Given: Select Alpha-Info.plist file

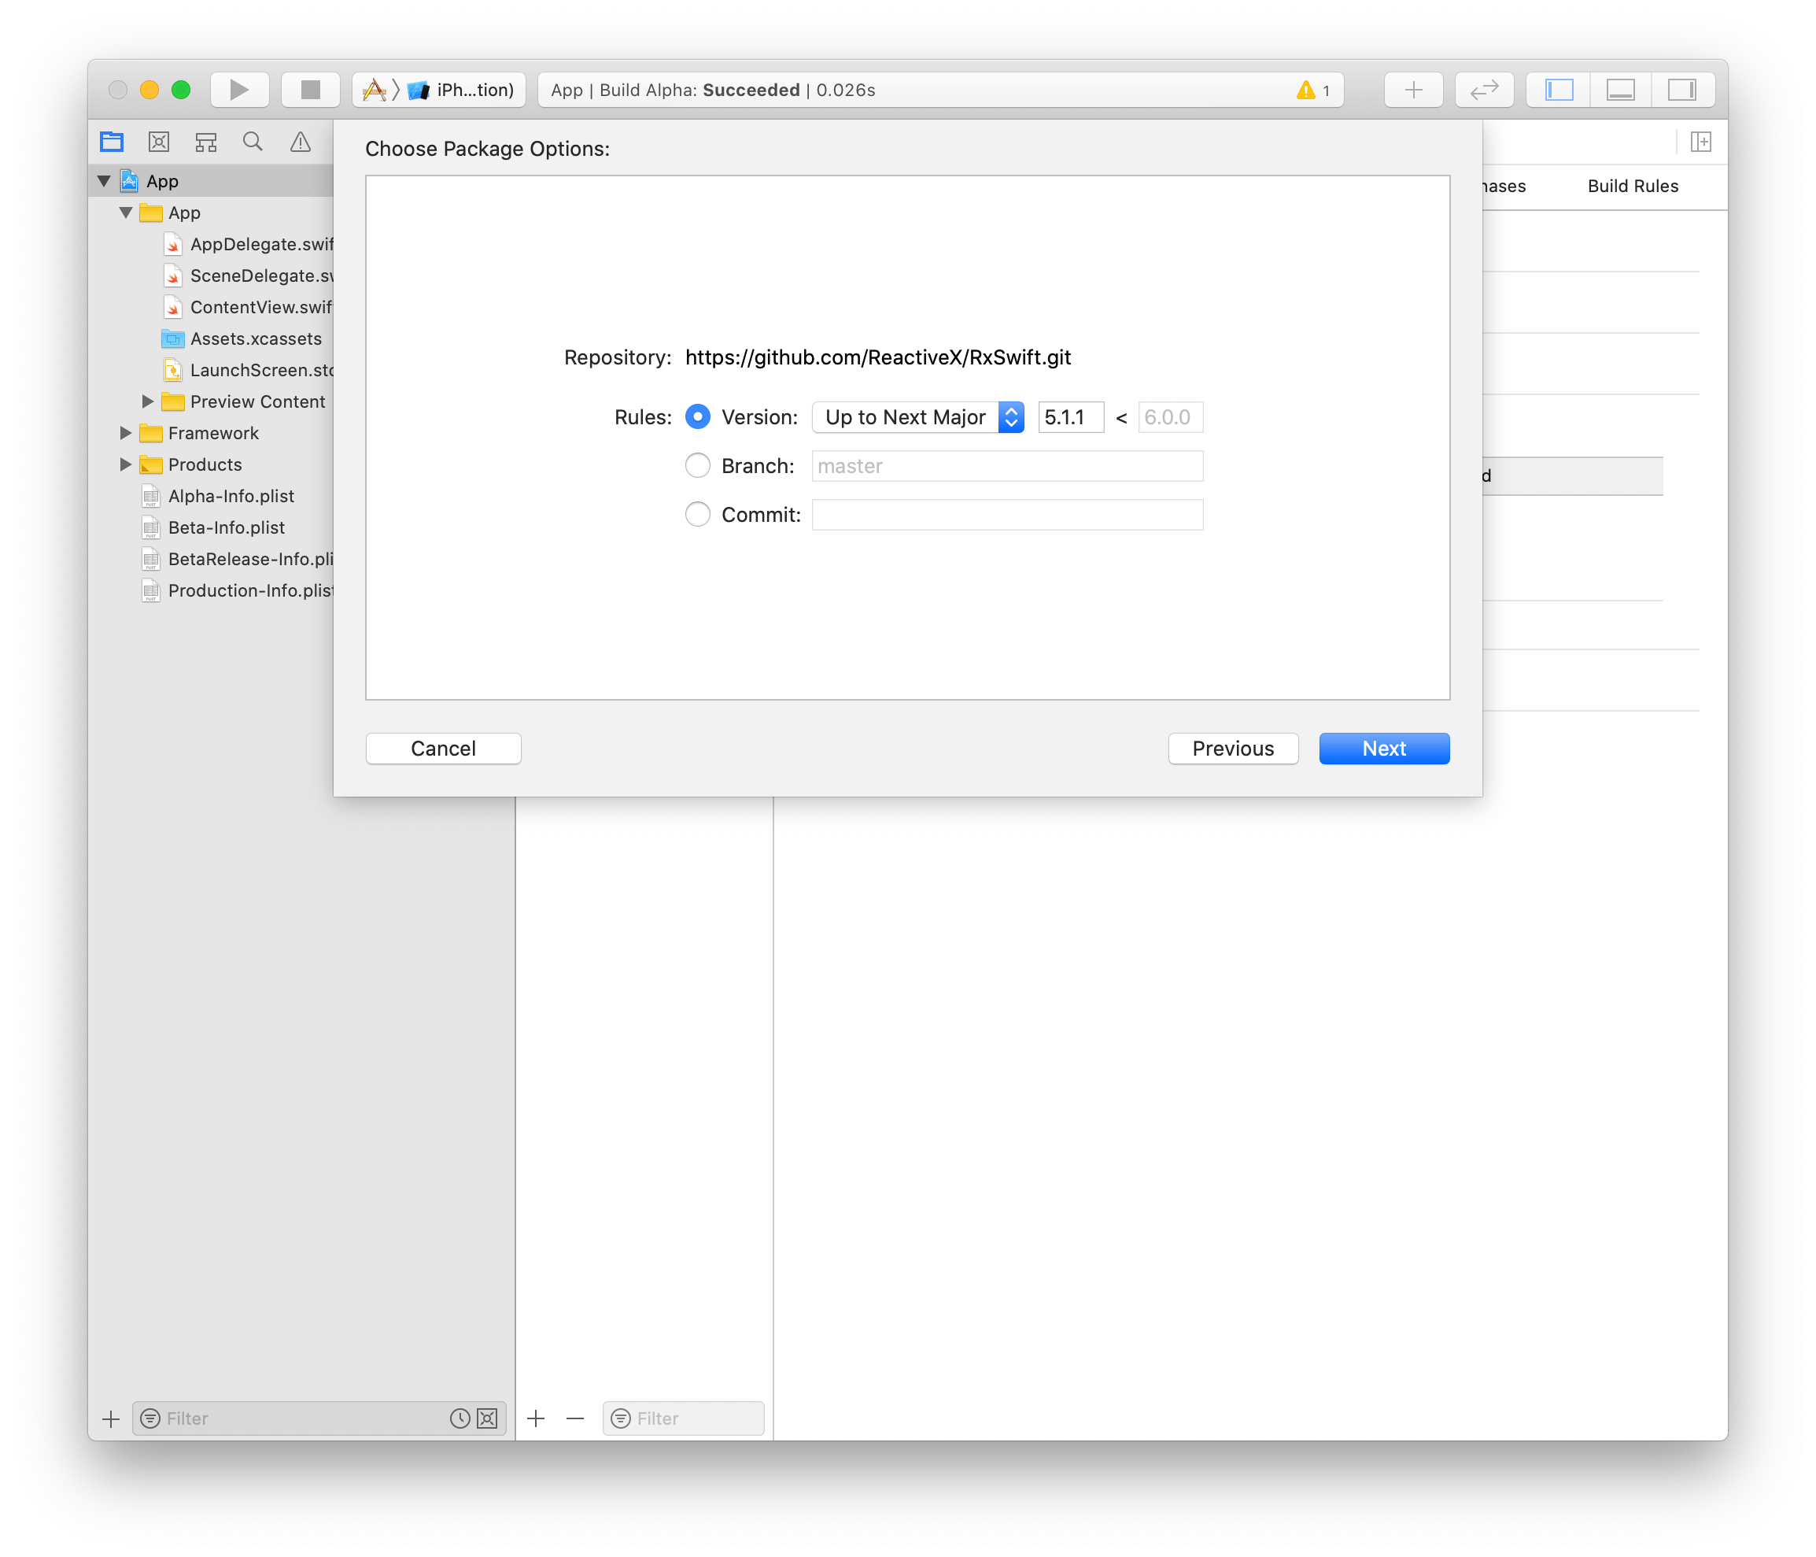Looking at the screenshot, I should pos(218,496).
